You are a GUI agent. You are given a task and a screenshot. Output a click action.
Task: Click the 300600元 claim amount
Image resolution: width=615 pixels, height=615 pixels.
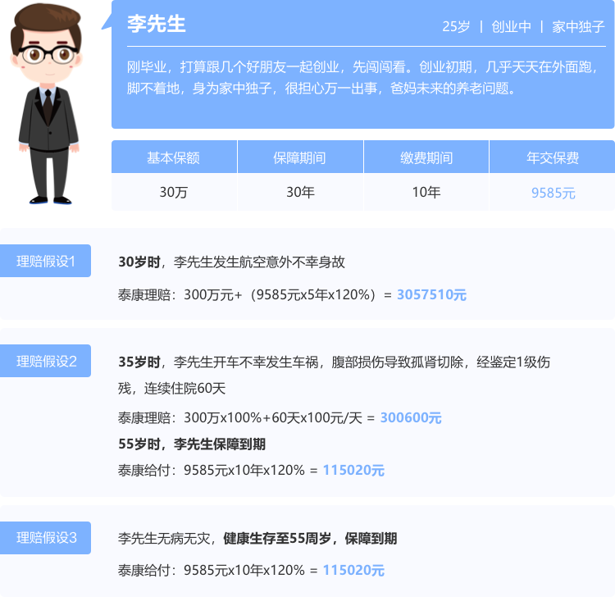point(411,417)
